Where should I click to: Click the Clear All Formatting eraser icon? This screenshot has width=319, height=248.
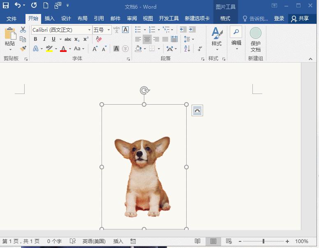tap(99, 39)
